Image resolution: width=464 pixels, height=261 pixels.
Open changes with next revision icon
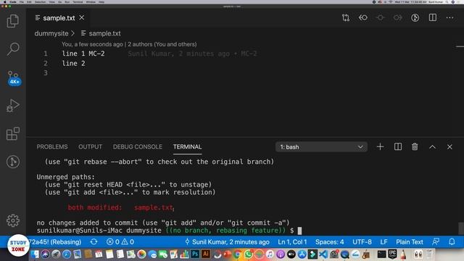point(398,17)
